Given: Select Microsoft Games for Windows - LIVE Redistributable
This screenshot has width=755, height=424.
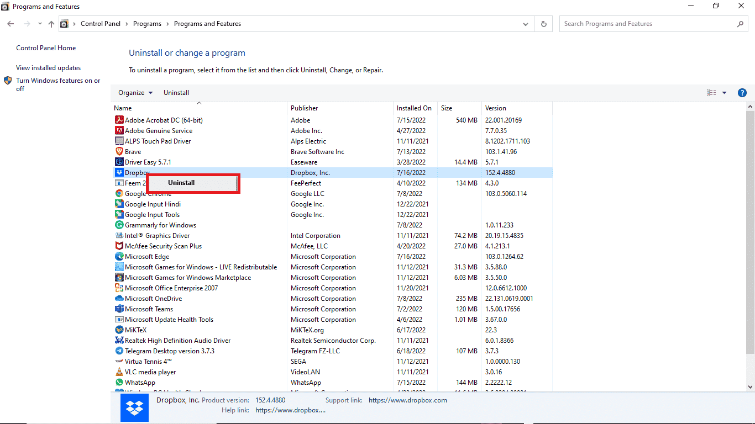Looking at the screenshot, I should point(332,267).
